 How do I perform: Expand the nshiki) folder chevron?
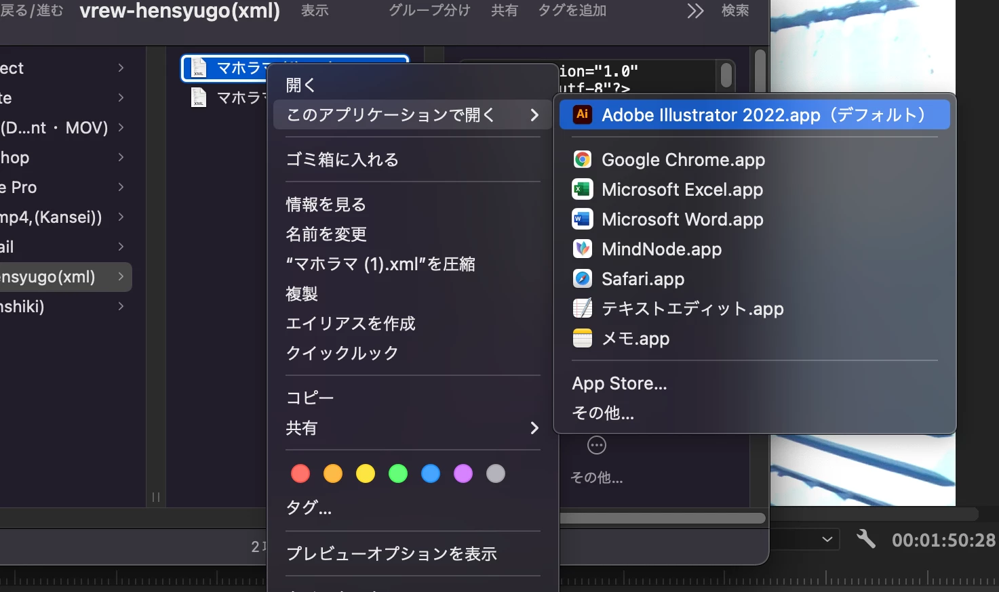(x=121, y=306)
